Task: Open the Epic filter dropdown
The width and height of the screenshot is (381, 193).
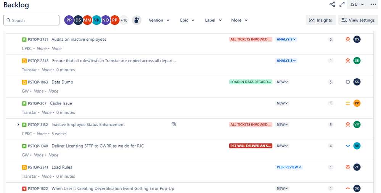Action: [187, 20]
